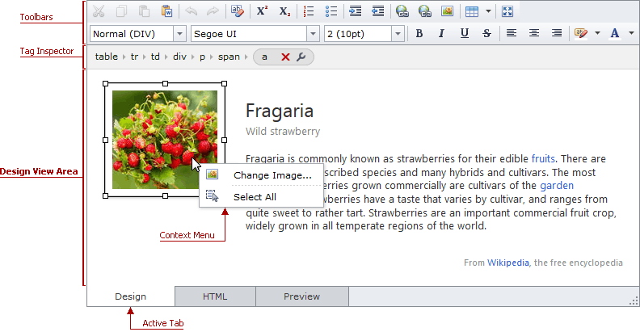Select the span tag in Tag Inspector
This screenshot has width=640, height=332.
click(229, 57)
